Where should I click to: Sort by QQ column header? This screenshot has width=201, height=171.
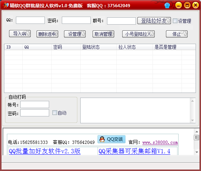[x=37, y=47]
